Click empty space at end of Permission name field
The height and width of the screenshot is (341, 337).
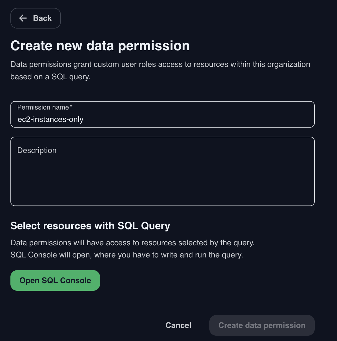[254, 119]
